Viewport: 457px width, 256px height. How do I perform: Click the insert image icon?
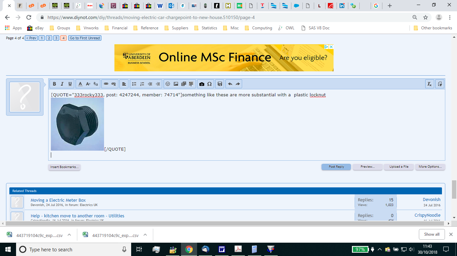click(176, 84)
